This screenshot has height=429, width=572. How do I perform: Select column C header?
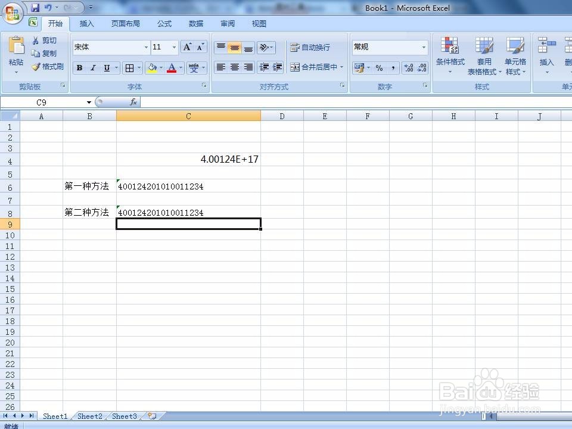[x=189, y=116]
